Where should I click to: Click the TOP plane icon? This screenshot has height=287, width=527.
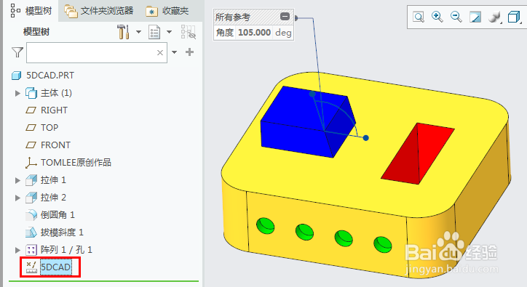pos(31,128)
